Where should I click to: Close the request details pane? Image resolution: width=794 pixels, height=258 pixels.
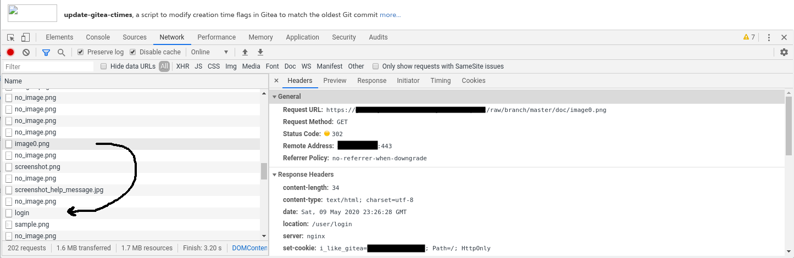[276, 81]
